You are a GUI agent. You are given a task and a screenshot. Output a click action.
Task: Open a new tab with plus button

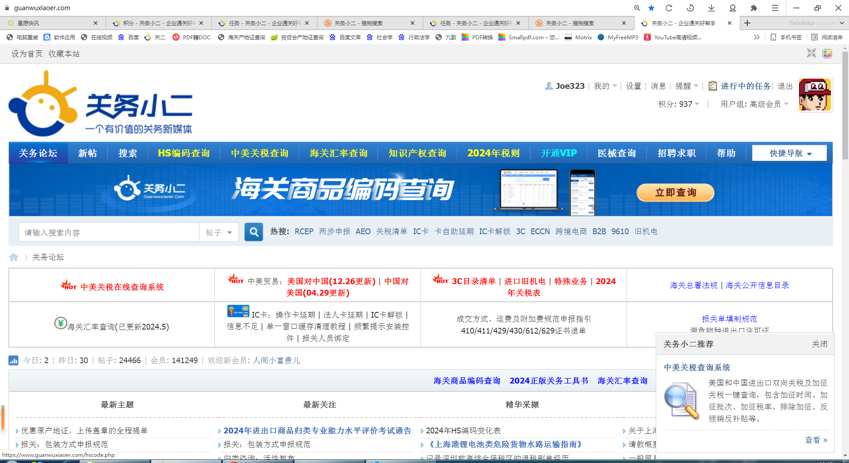[x=747, y=23]
